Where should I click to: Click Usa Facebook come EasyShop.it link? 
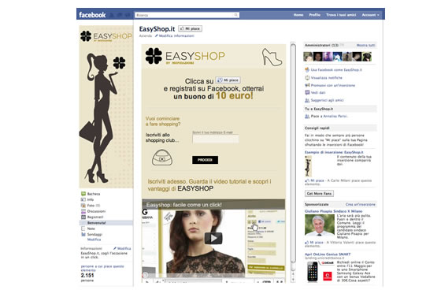[336, 70]
